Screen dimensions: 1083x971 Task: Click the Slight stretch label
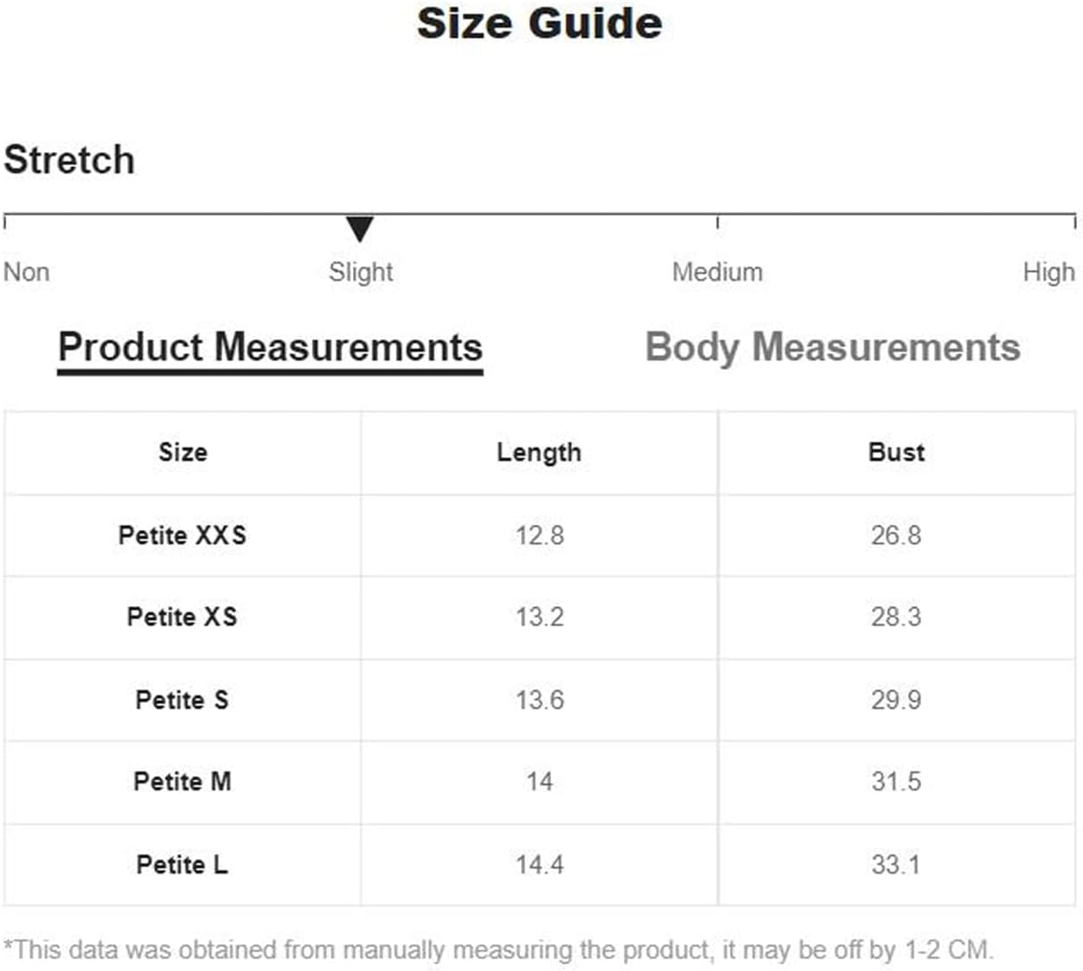360,272
